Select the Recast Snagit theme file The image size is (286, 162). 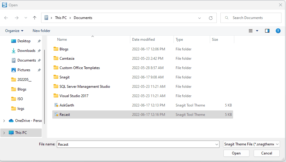(x=143, y=115)
